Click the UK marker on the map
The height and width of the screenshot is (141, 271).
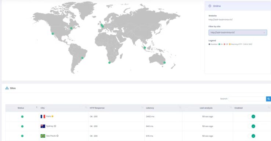point(101,25)
